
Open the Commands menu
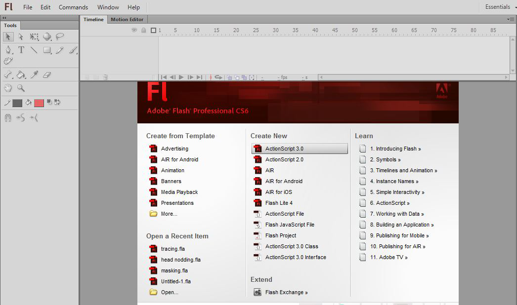click(x=73, y=7)
